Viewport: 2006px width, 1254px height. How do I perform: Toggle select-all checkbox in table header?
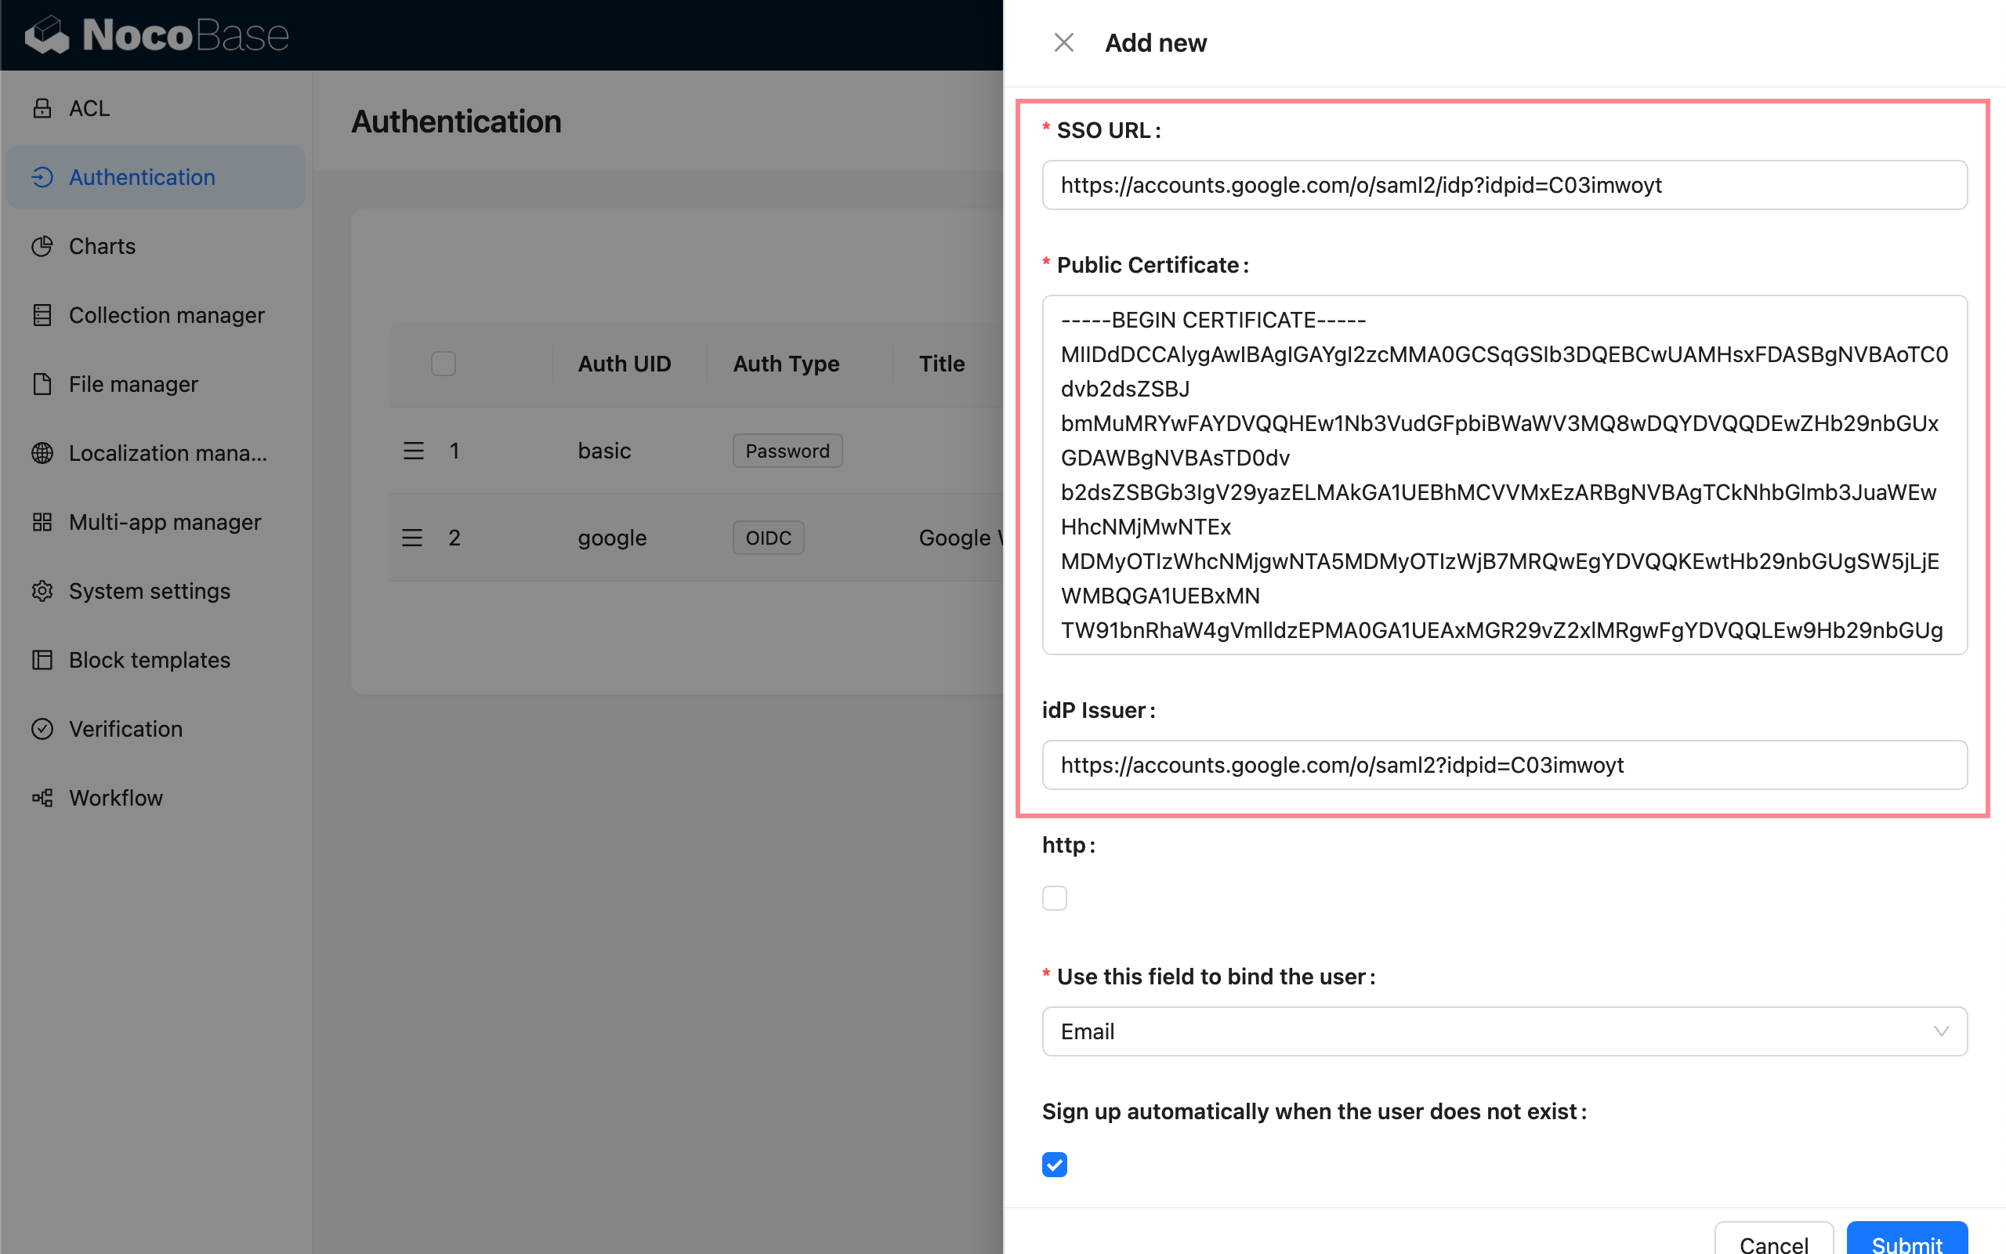tap(444, 363)
